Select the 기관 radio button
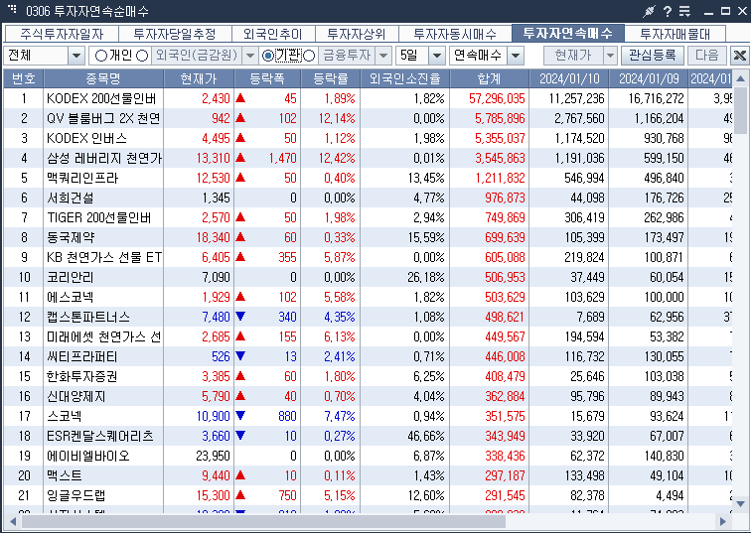This screenshot has width=751, height=533. click(x=268, y=56)
